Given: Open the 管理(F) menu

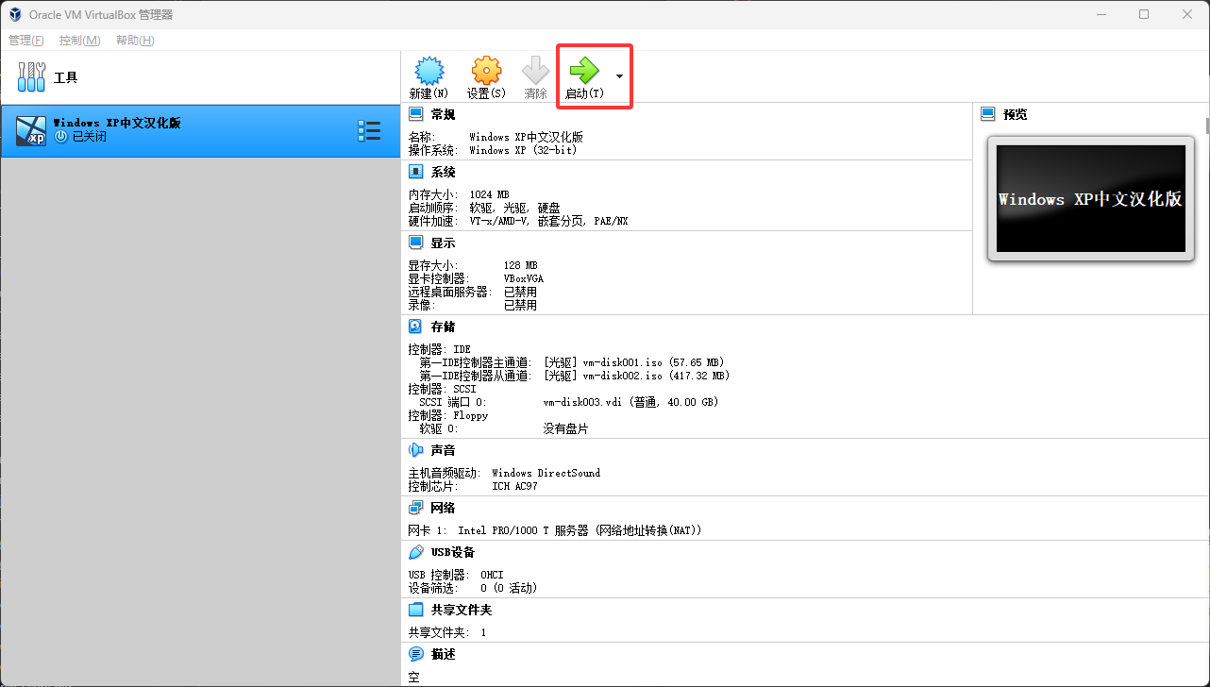Looking at the screenshot, I should point(26,41).
